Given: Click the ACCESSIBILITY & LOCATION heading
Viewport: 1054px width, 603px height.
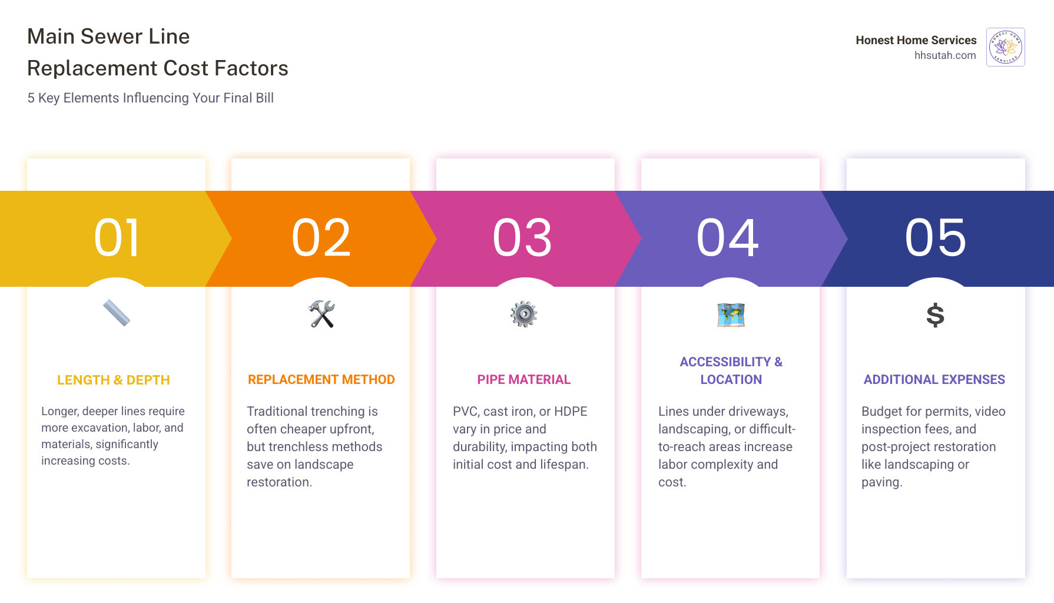Looking at the screenshot, I should click(731, 370).
